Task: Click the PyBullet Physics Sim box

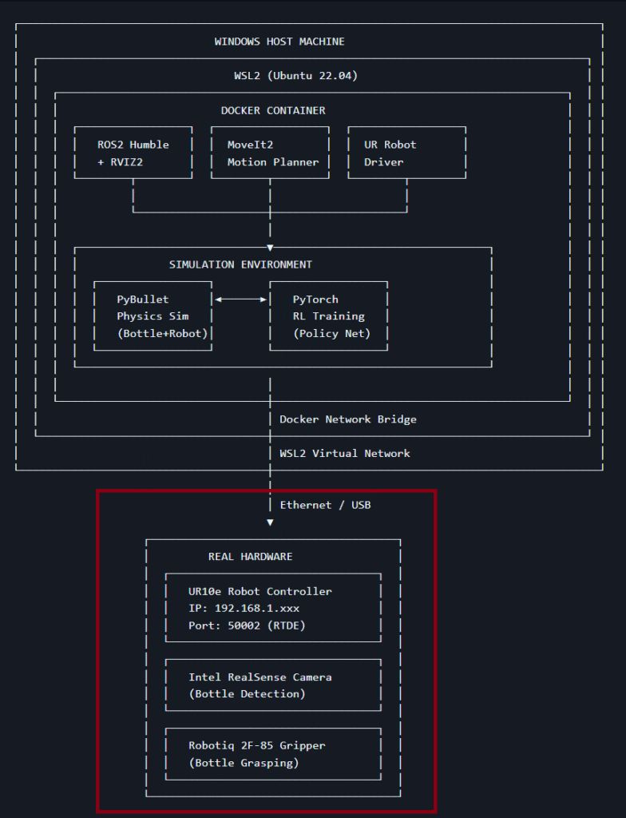Action: [x=153, y=316]
